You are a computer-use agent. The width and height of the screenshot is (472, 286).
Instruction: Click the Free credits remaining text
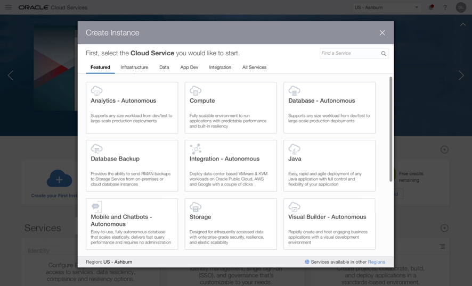tap(411, 177)
